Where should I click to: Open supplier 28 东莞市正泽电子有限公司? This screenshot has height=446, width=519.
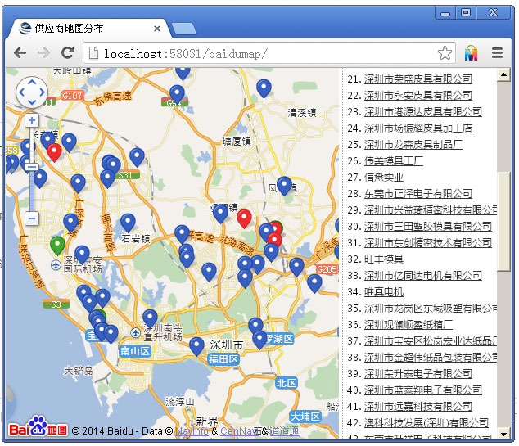pos(418,194)
